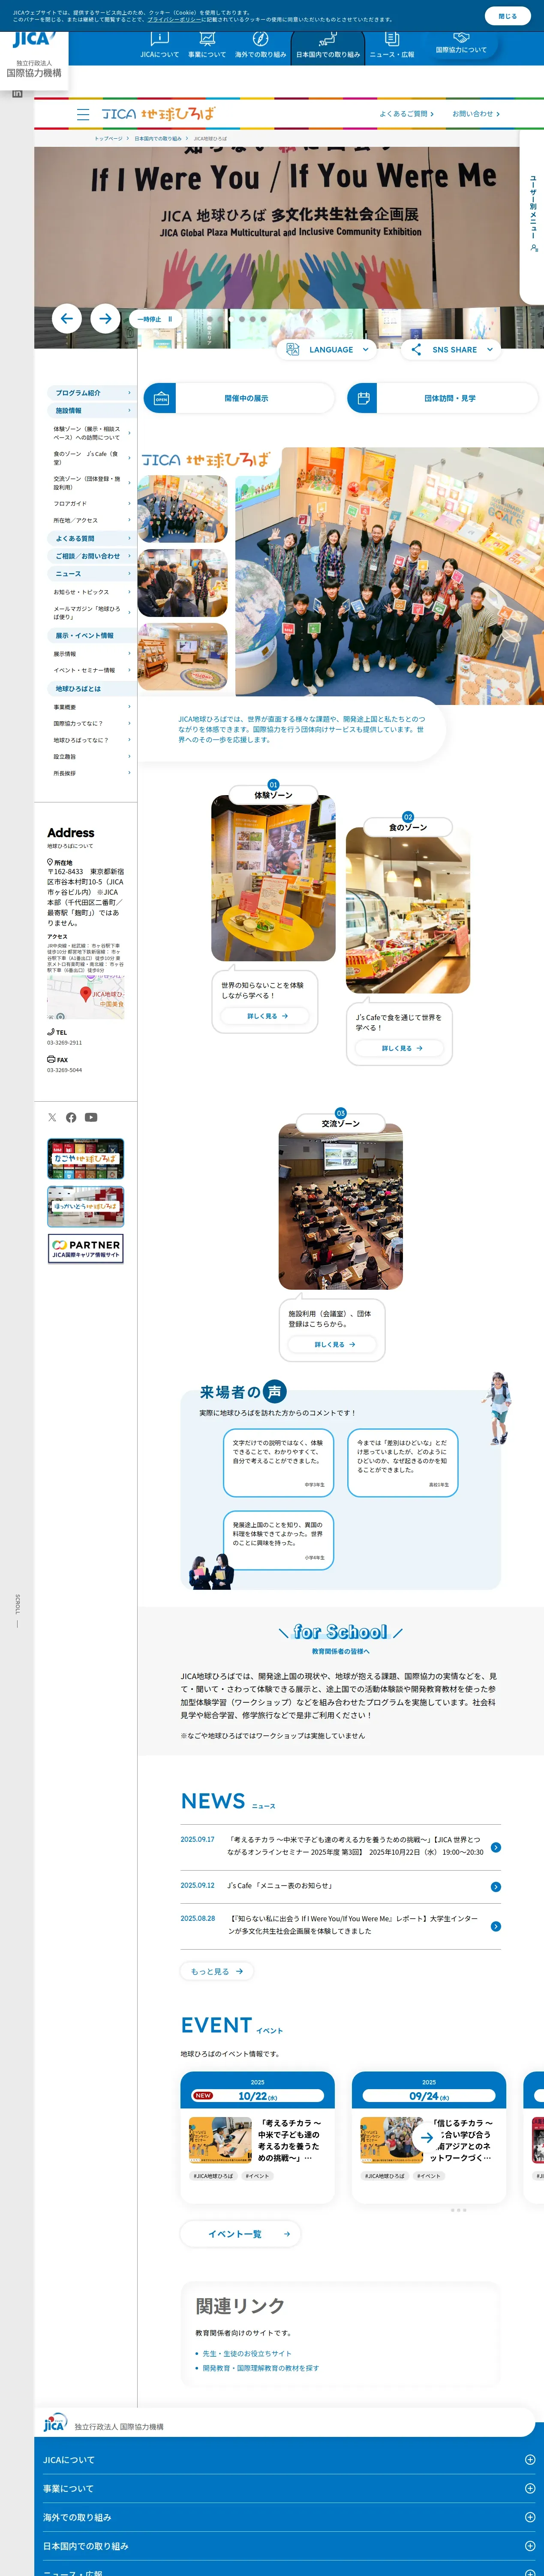Expand 事業について in footer
The width and height of the screenshot is (544, 2576).
(x=289, y=2488)
